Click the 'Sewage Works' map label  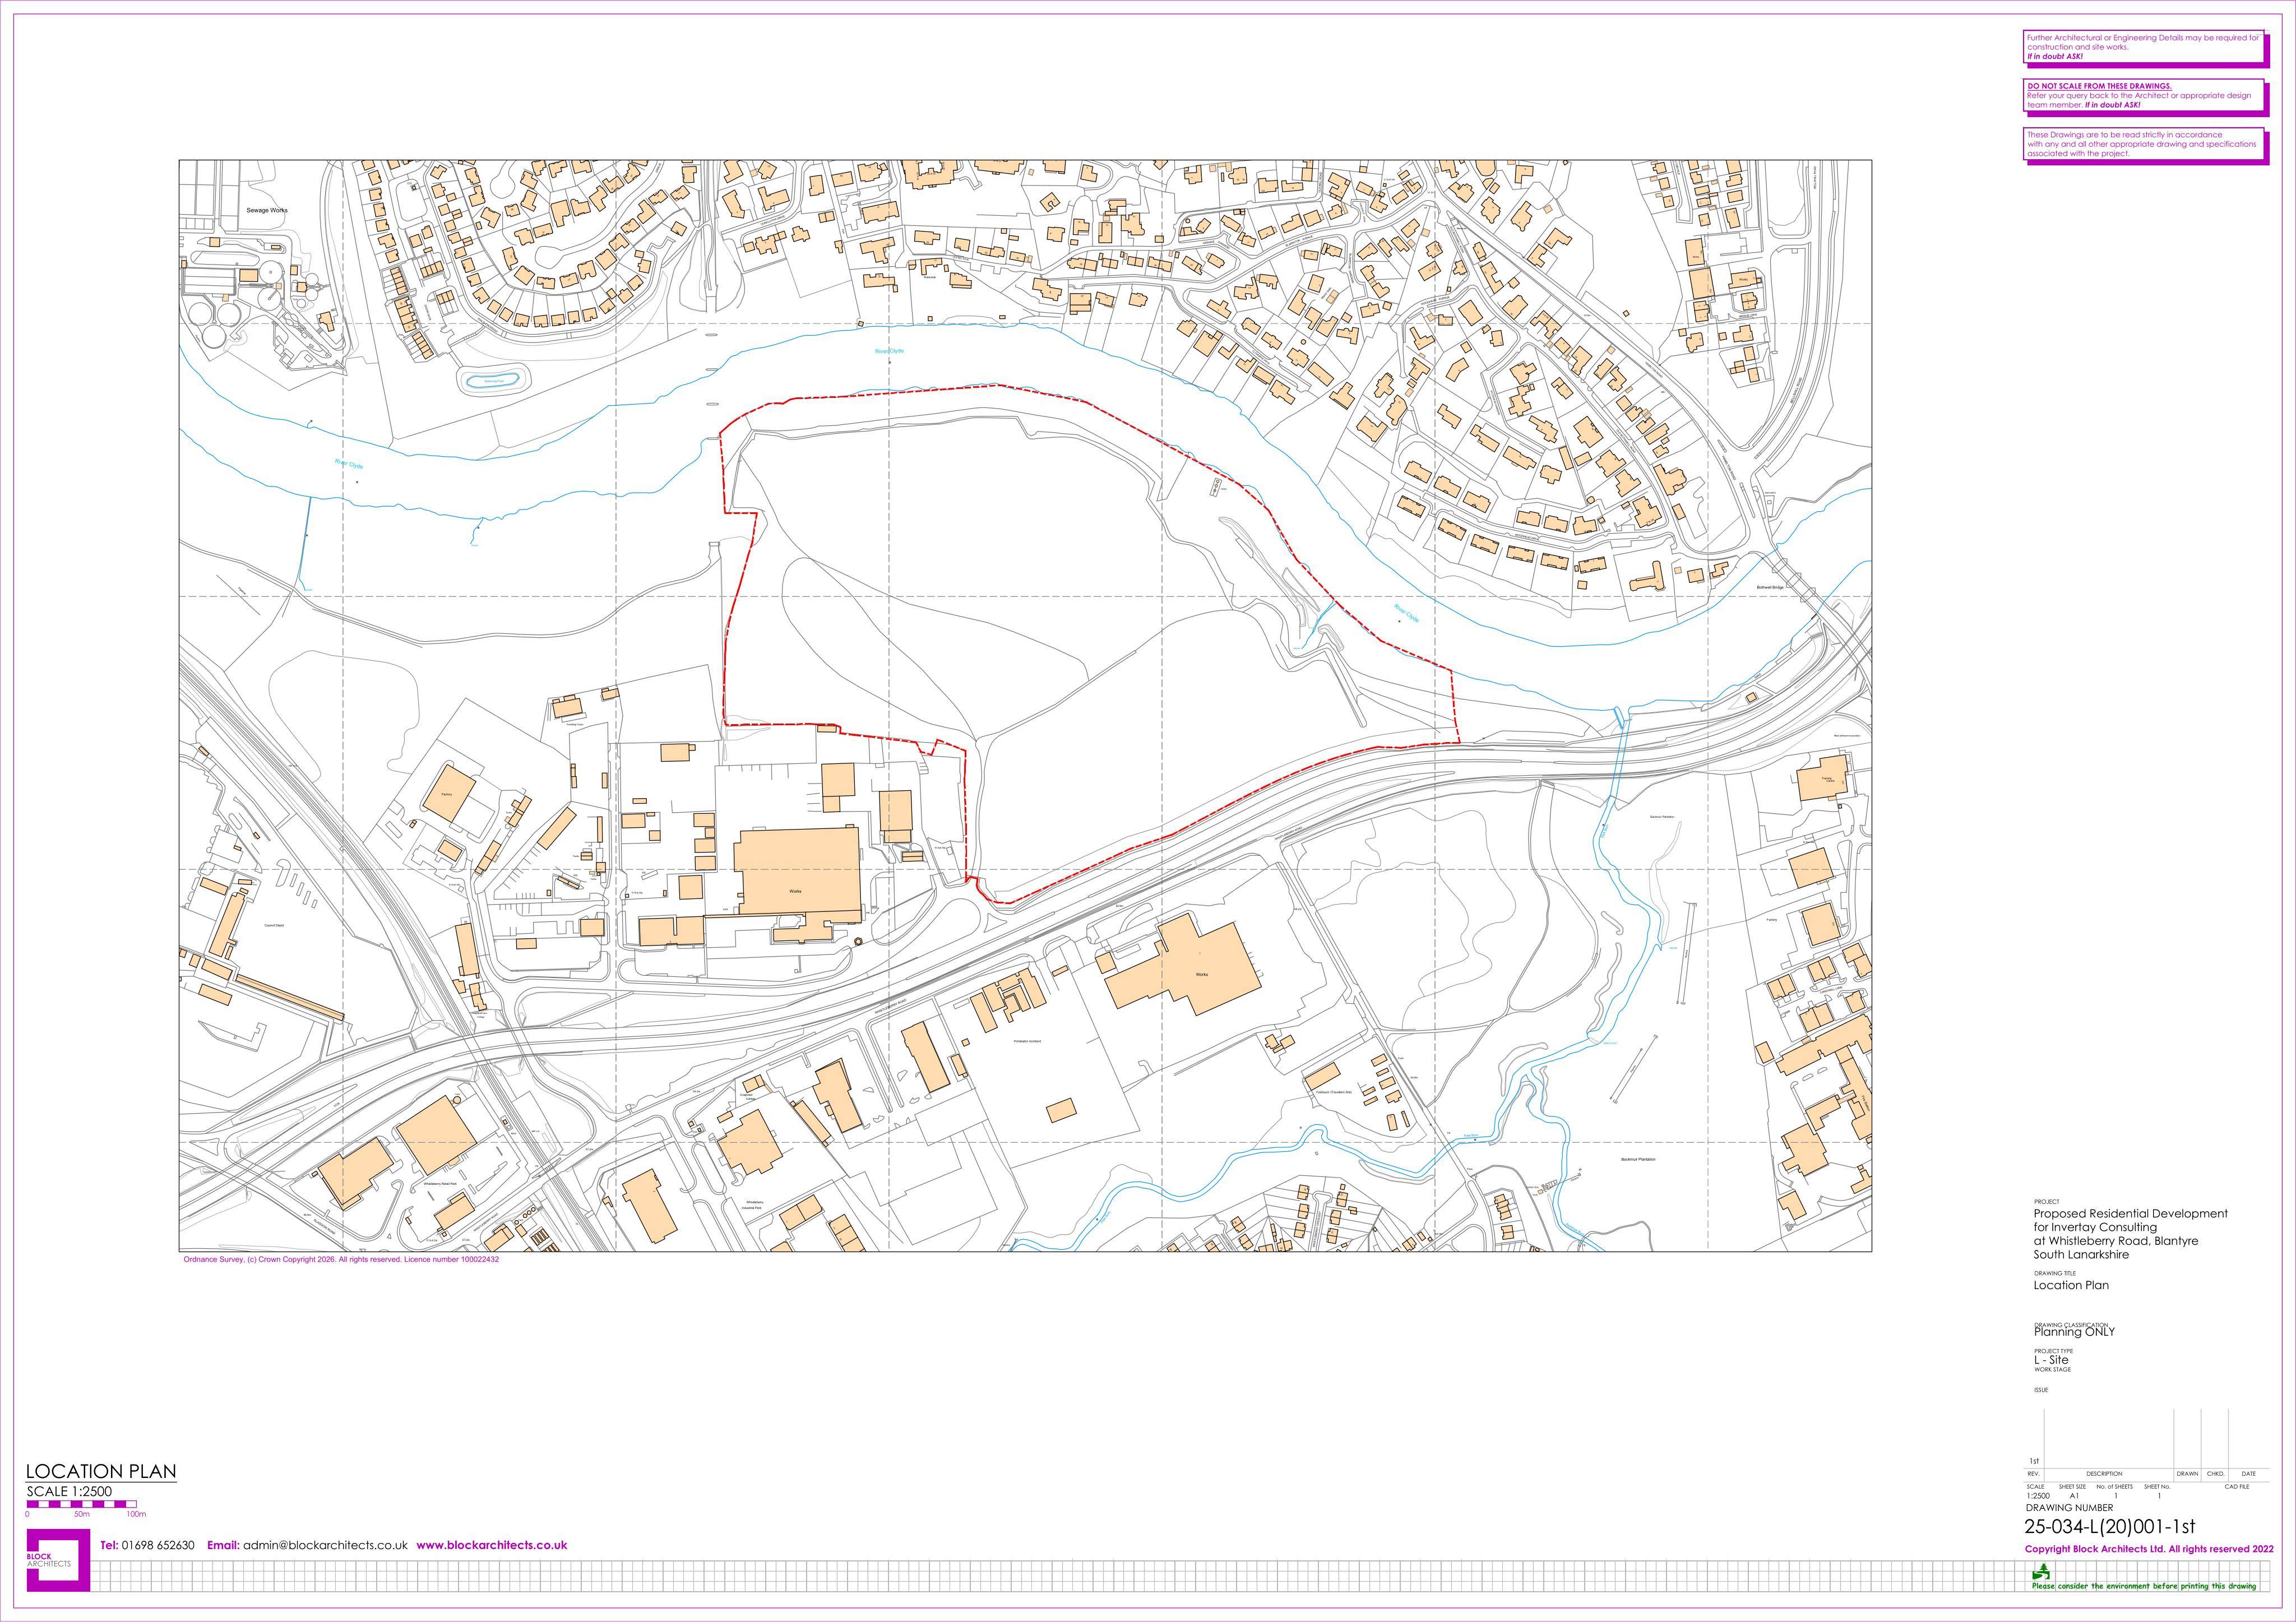point(267,211)
